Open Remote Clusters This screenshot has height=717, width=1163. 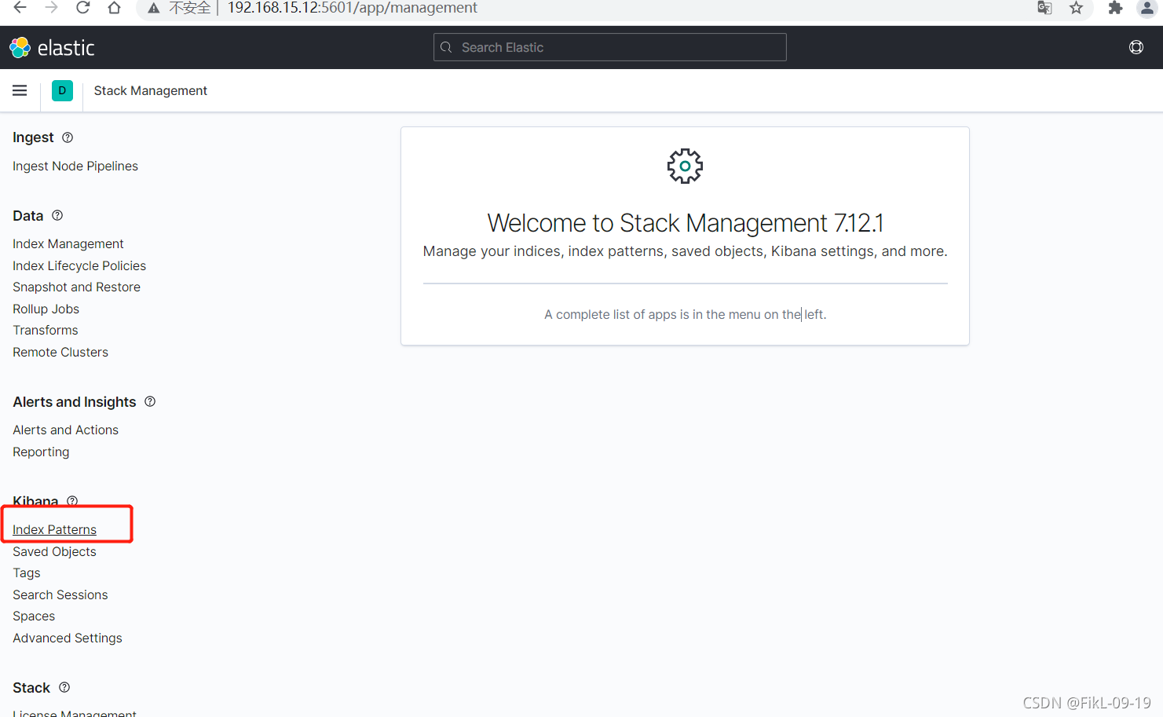(x=60, y=352)
